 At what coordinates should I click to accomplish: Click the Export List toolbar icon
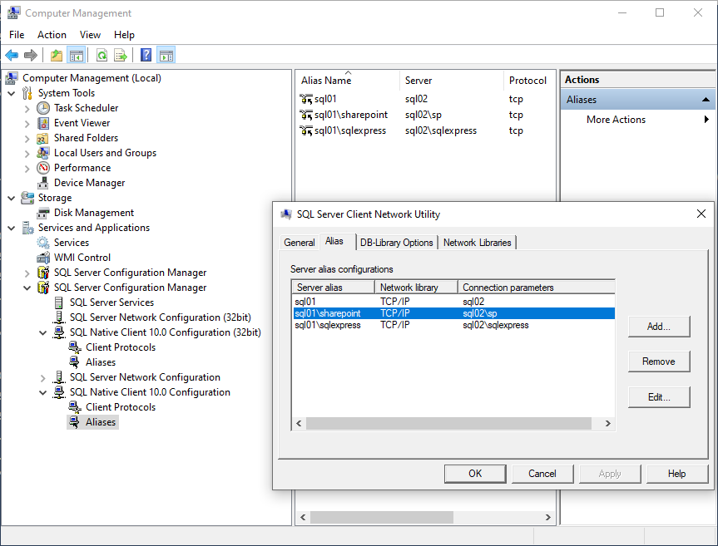point(121,56)
